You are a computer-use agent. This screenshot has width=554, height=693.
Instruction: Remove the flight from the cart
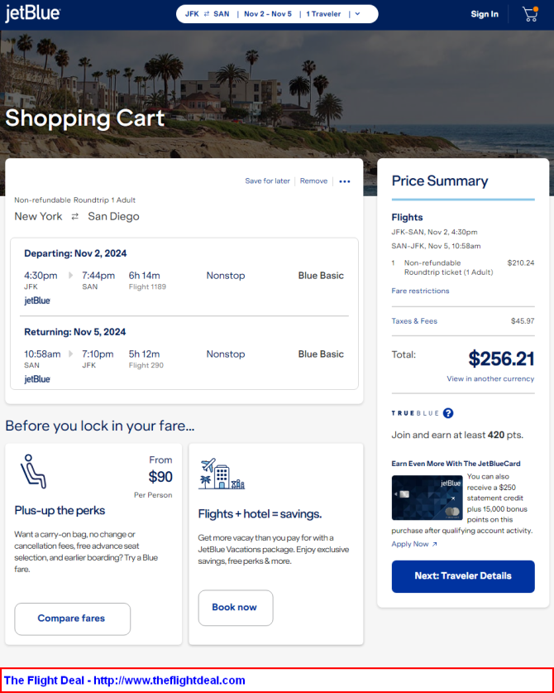[x=313, y=181]
